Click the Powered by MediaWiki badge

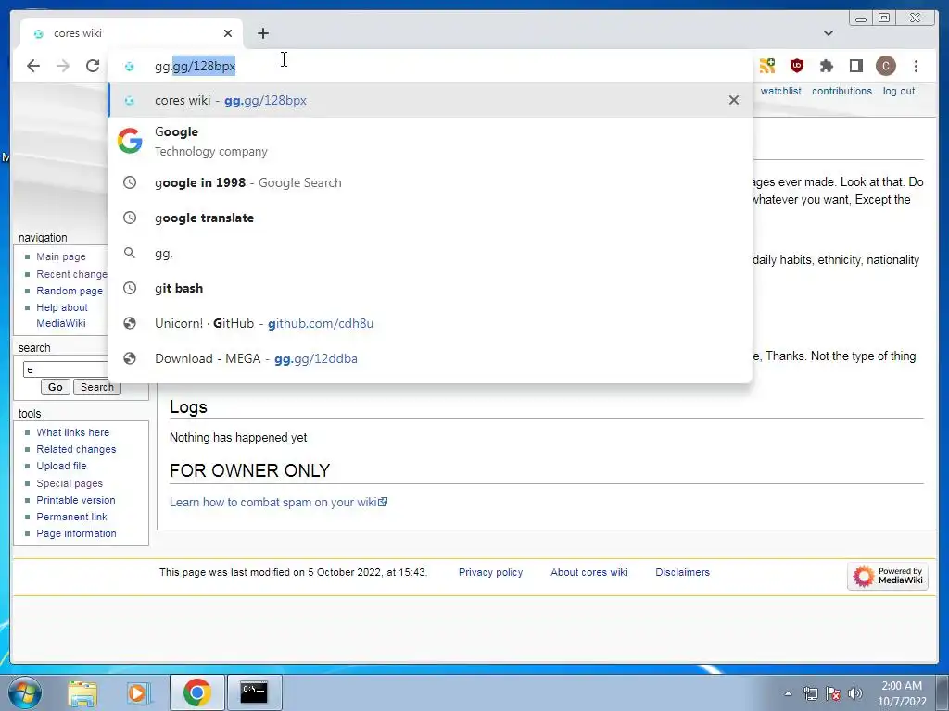[x=887, y=576]
